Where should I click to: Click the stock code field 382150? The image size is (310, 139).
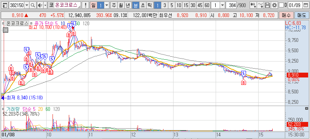17,5
